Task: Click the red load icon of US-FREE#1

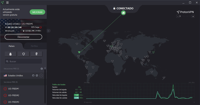Action: pyautogui.click(x=5, y=89)
